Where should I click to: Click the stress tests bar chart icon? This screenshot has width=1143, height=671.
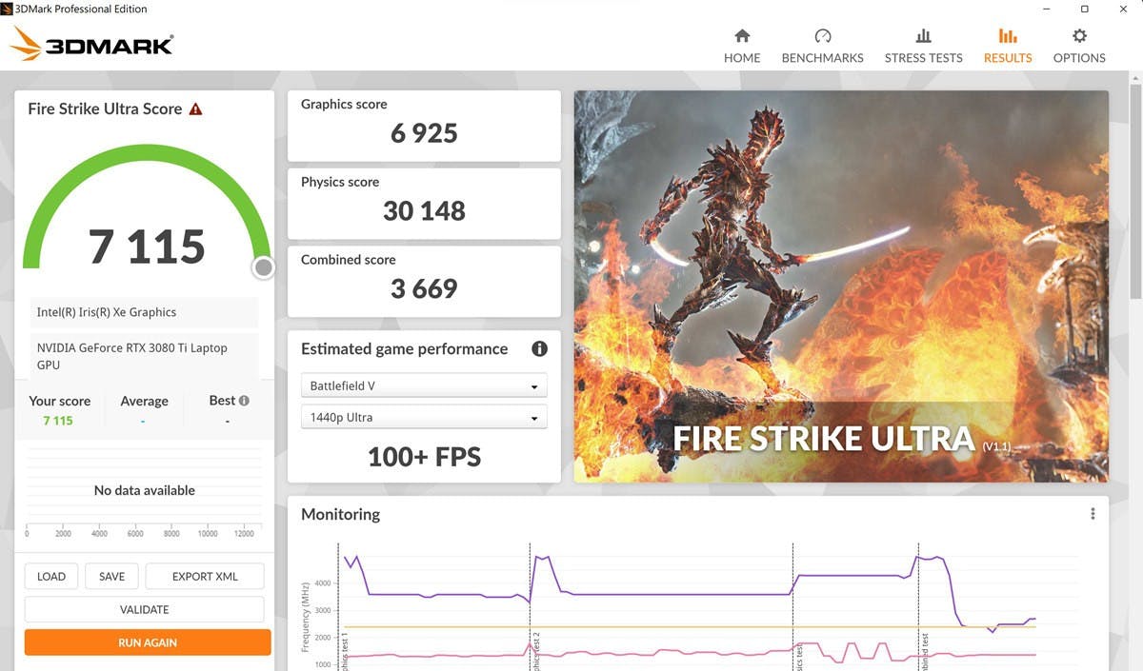(x=923, y=36)
